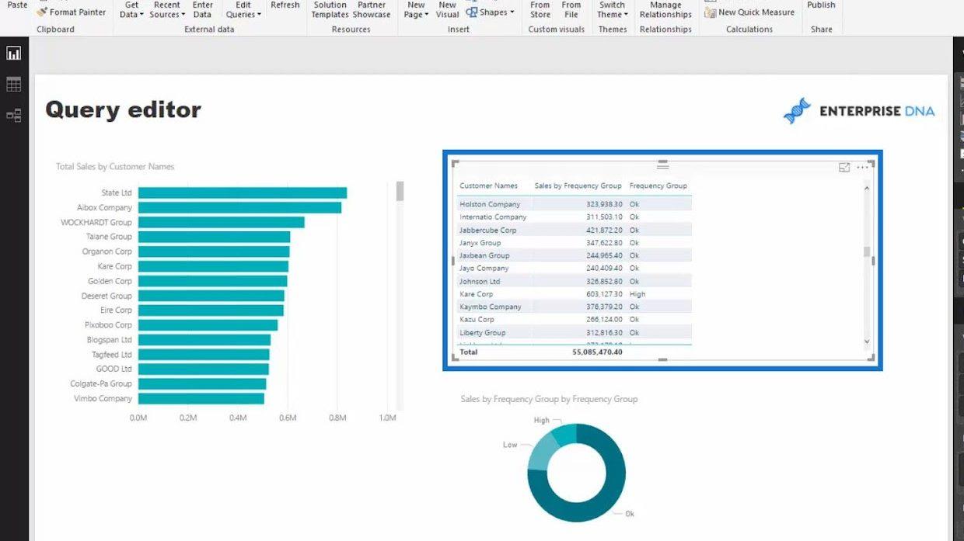Click the Publish button
The image size is (964, 541).
821,5
